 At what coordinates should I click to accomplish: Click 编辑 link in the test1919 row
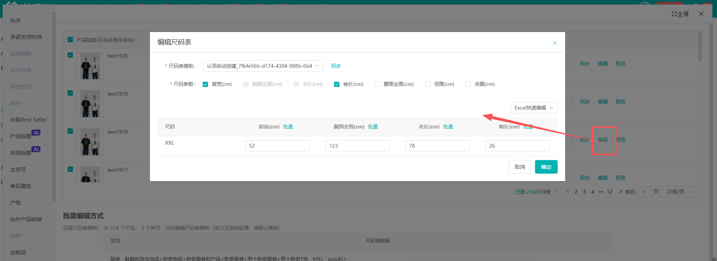tap(603, 102)
